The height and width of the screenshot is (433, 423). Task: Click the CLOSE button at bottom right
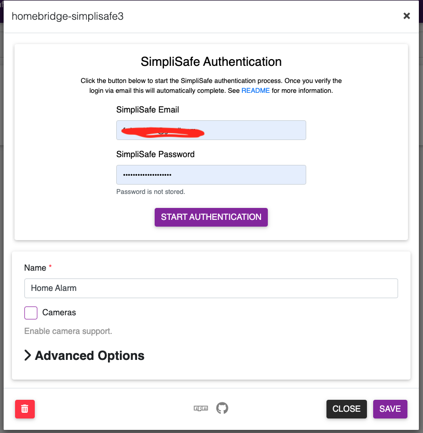click(346, 409)
